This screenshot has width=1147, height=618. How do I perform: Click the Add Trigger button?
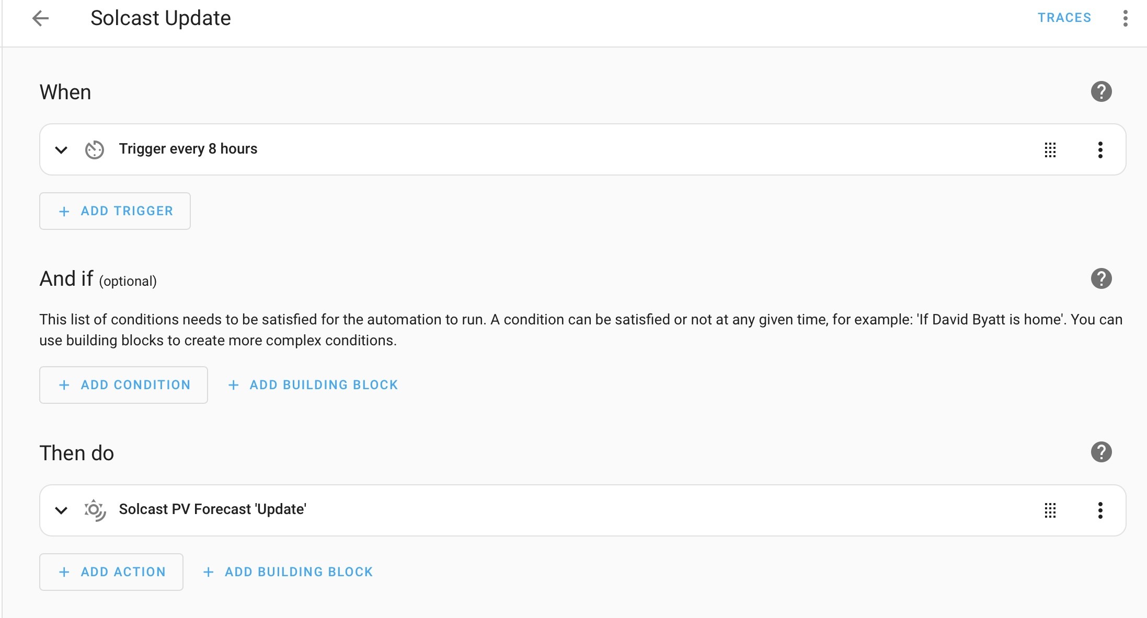click(x=115, y=211)
